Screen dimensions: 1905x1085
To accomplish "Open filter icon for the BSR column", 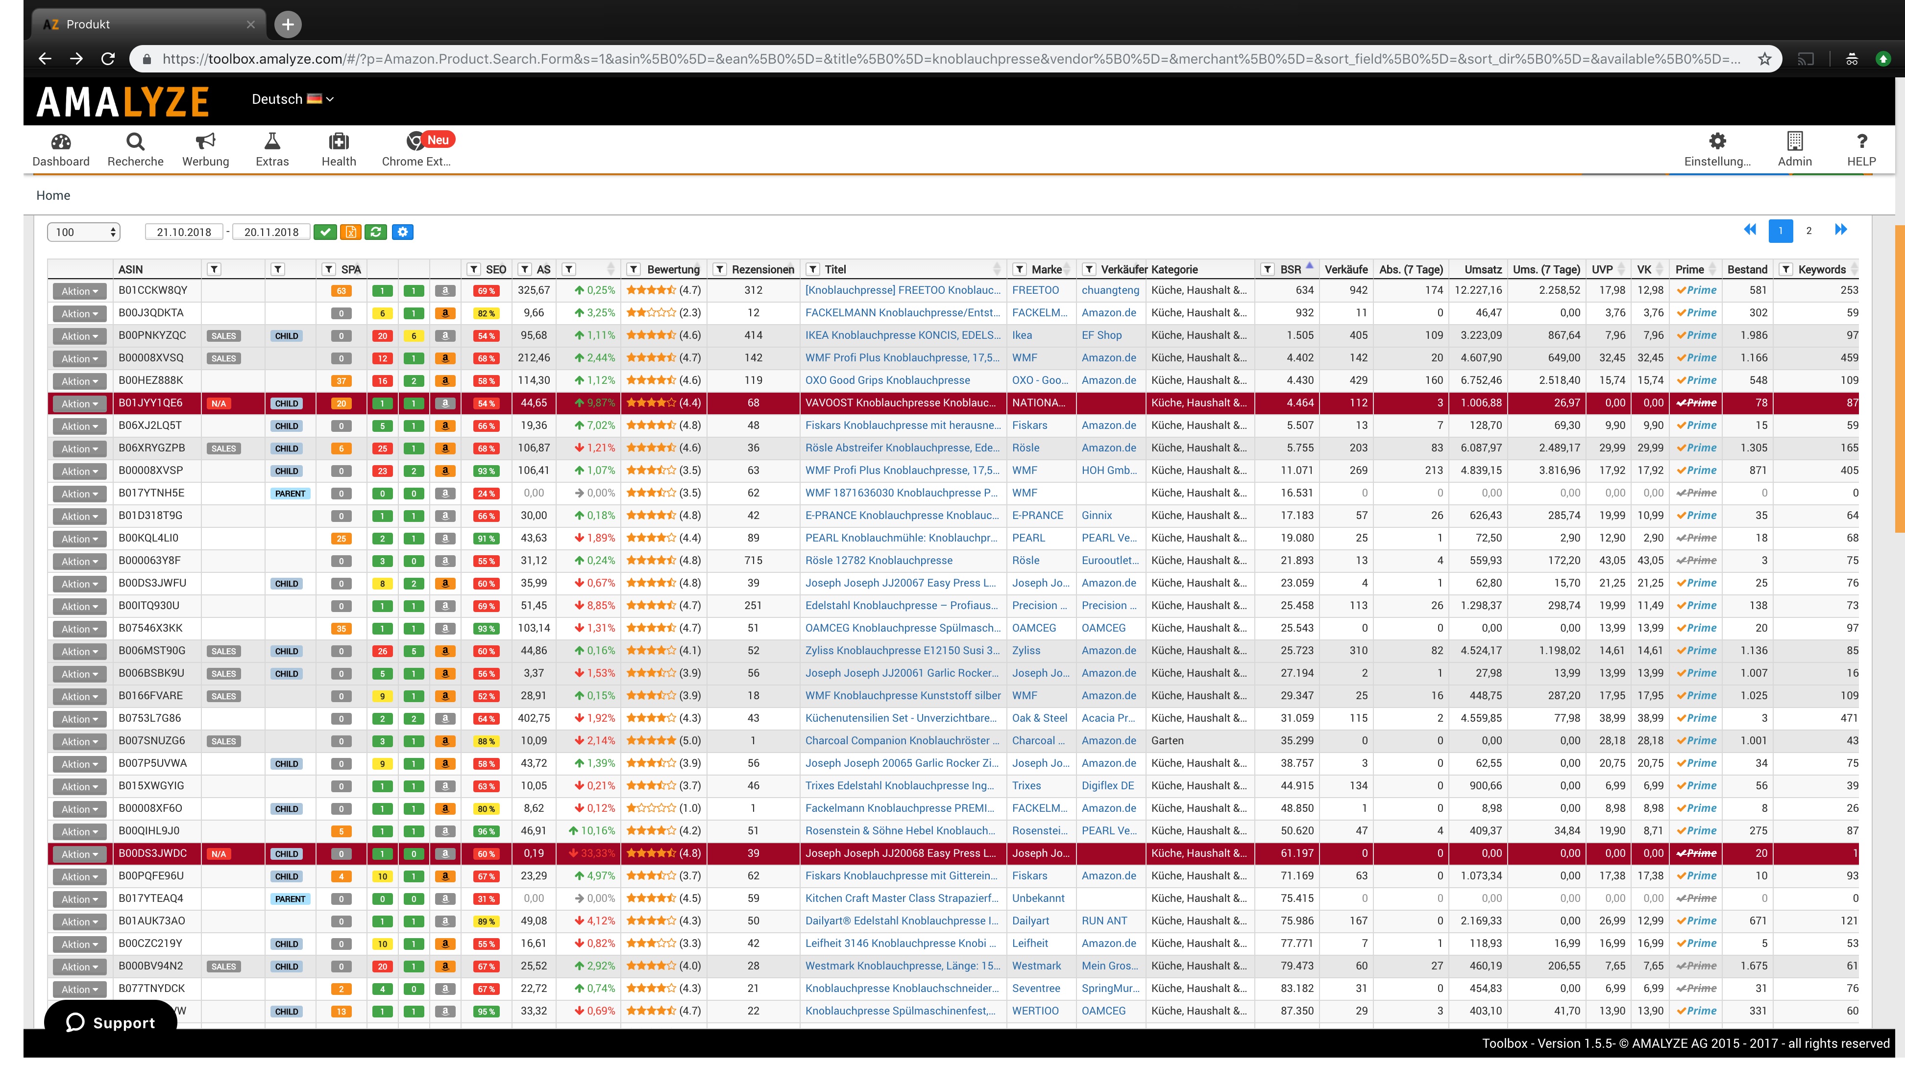I will 1267,269.
